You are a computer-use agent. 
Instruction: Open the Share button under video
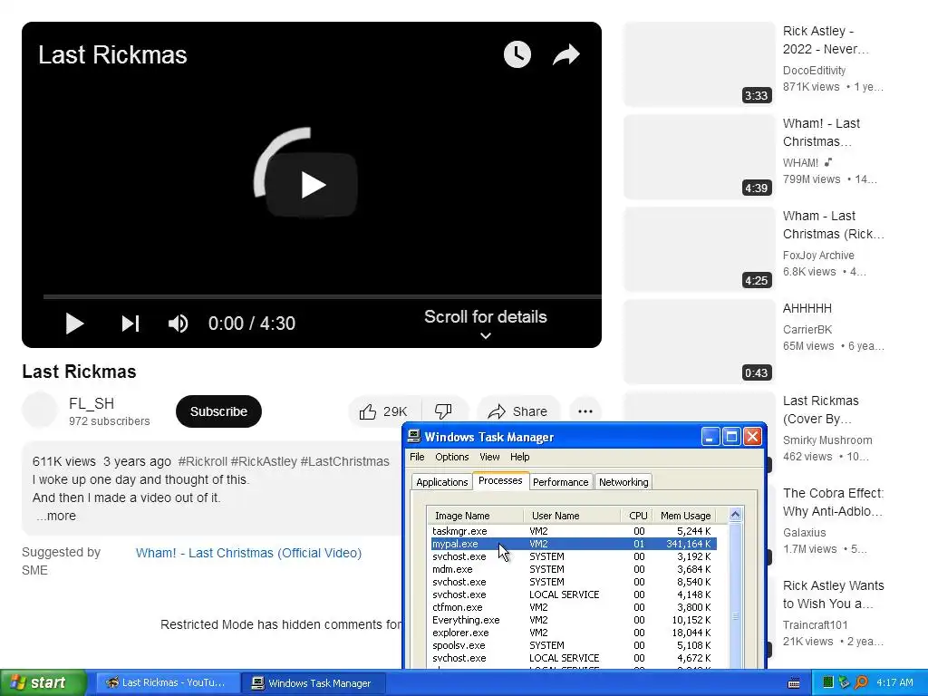(517, 411)
